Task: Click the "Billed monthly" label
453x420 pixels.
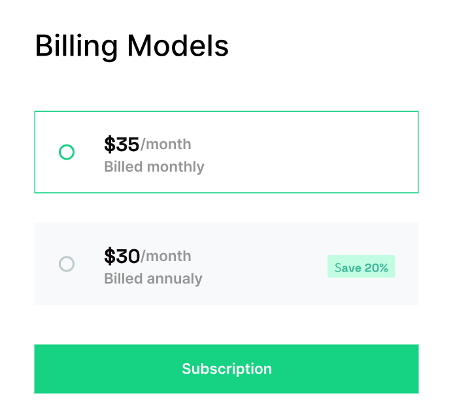Action: tap(154, 167)
